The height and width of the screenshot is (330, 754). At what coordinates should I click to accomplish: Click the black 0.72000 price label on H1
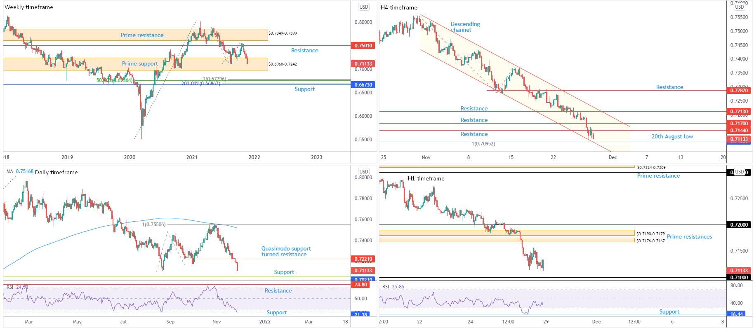[x=739, y=225]
